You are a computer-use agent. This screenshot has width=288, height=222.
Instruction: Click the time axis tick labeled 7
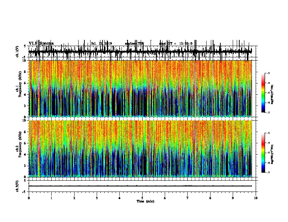[188, 198]
